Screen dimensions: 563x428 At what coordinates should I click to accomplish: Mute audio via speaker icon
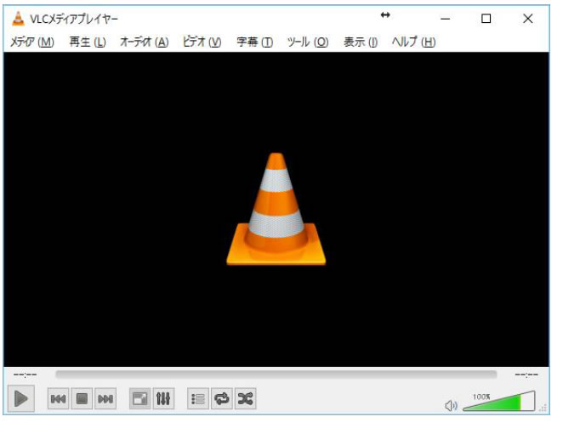pos(451,406)
